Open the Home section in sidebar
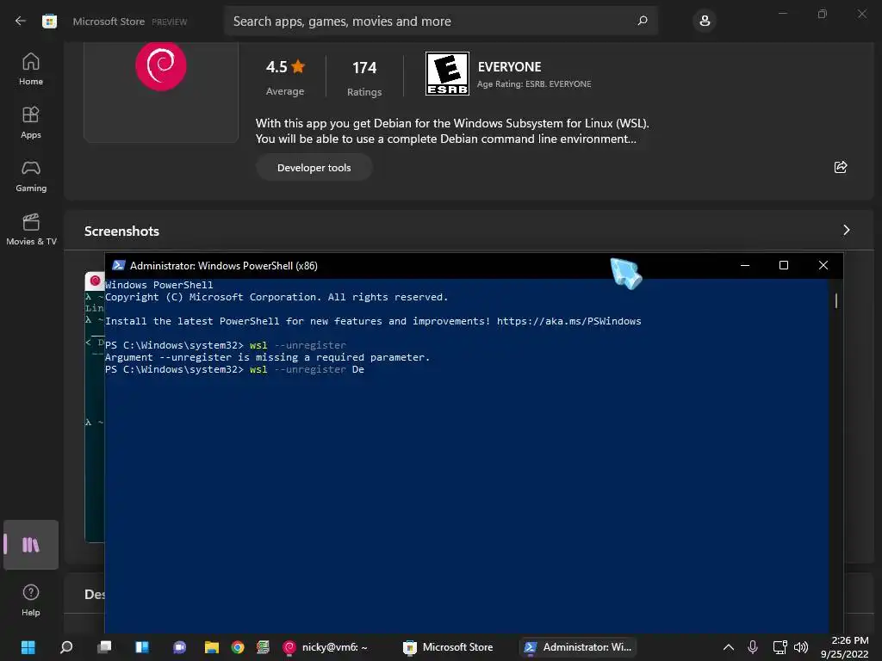This screenshot has width=882, height=661. (x=31, y=69)
